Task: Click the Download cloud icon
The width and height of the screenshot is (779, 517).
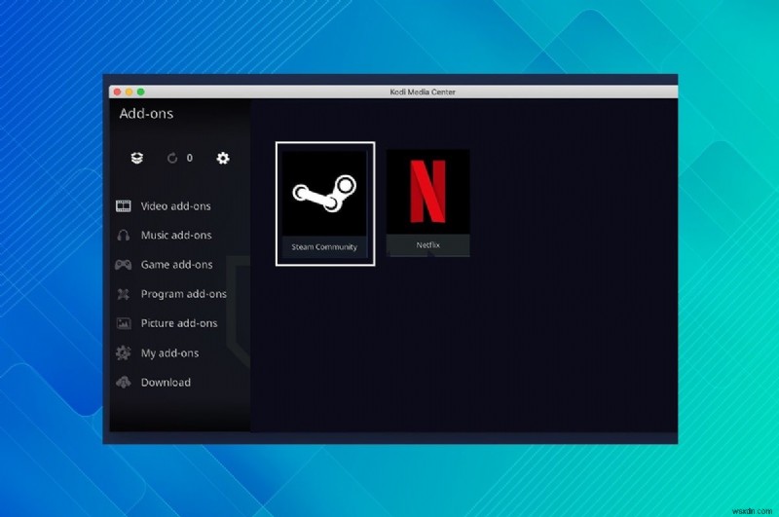Action: coord(124,382)
